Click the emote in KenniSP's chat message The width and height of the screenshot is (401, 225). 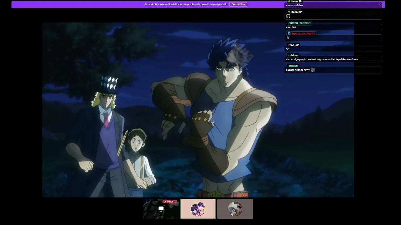pos(288,16)
